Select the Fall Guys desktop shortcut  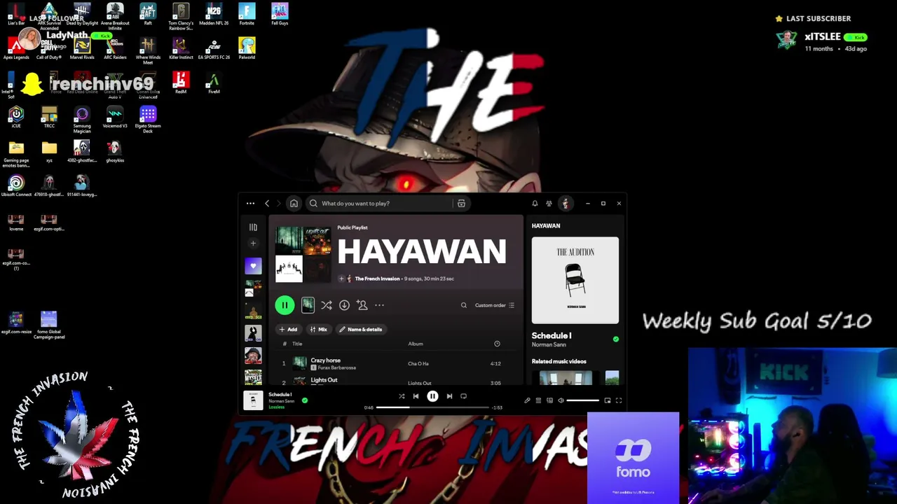(280, 14)
